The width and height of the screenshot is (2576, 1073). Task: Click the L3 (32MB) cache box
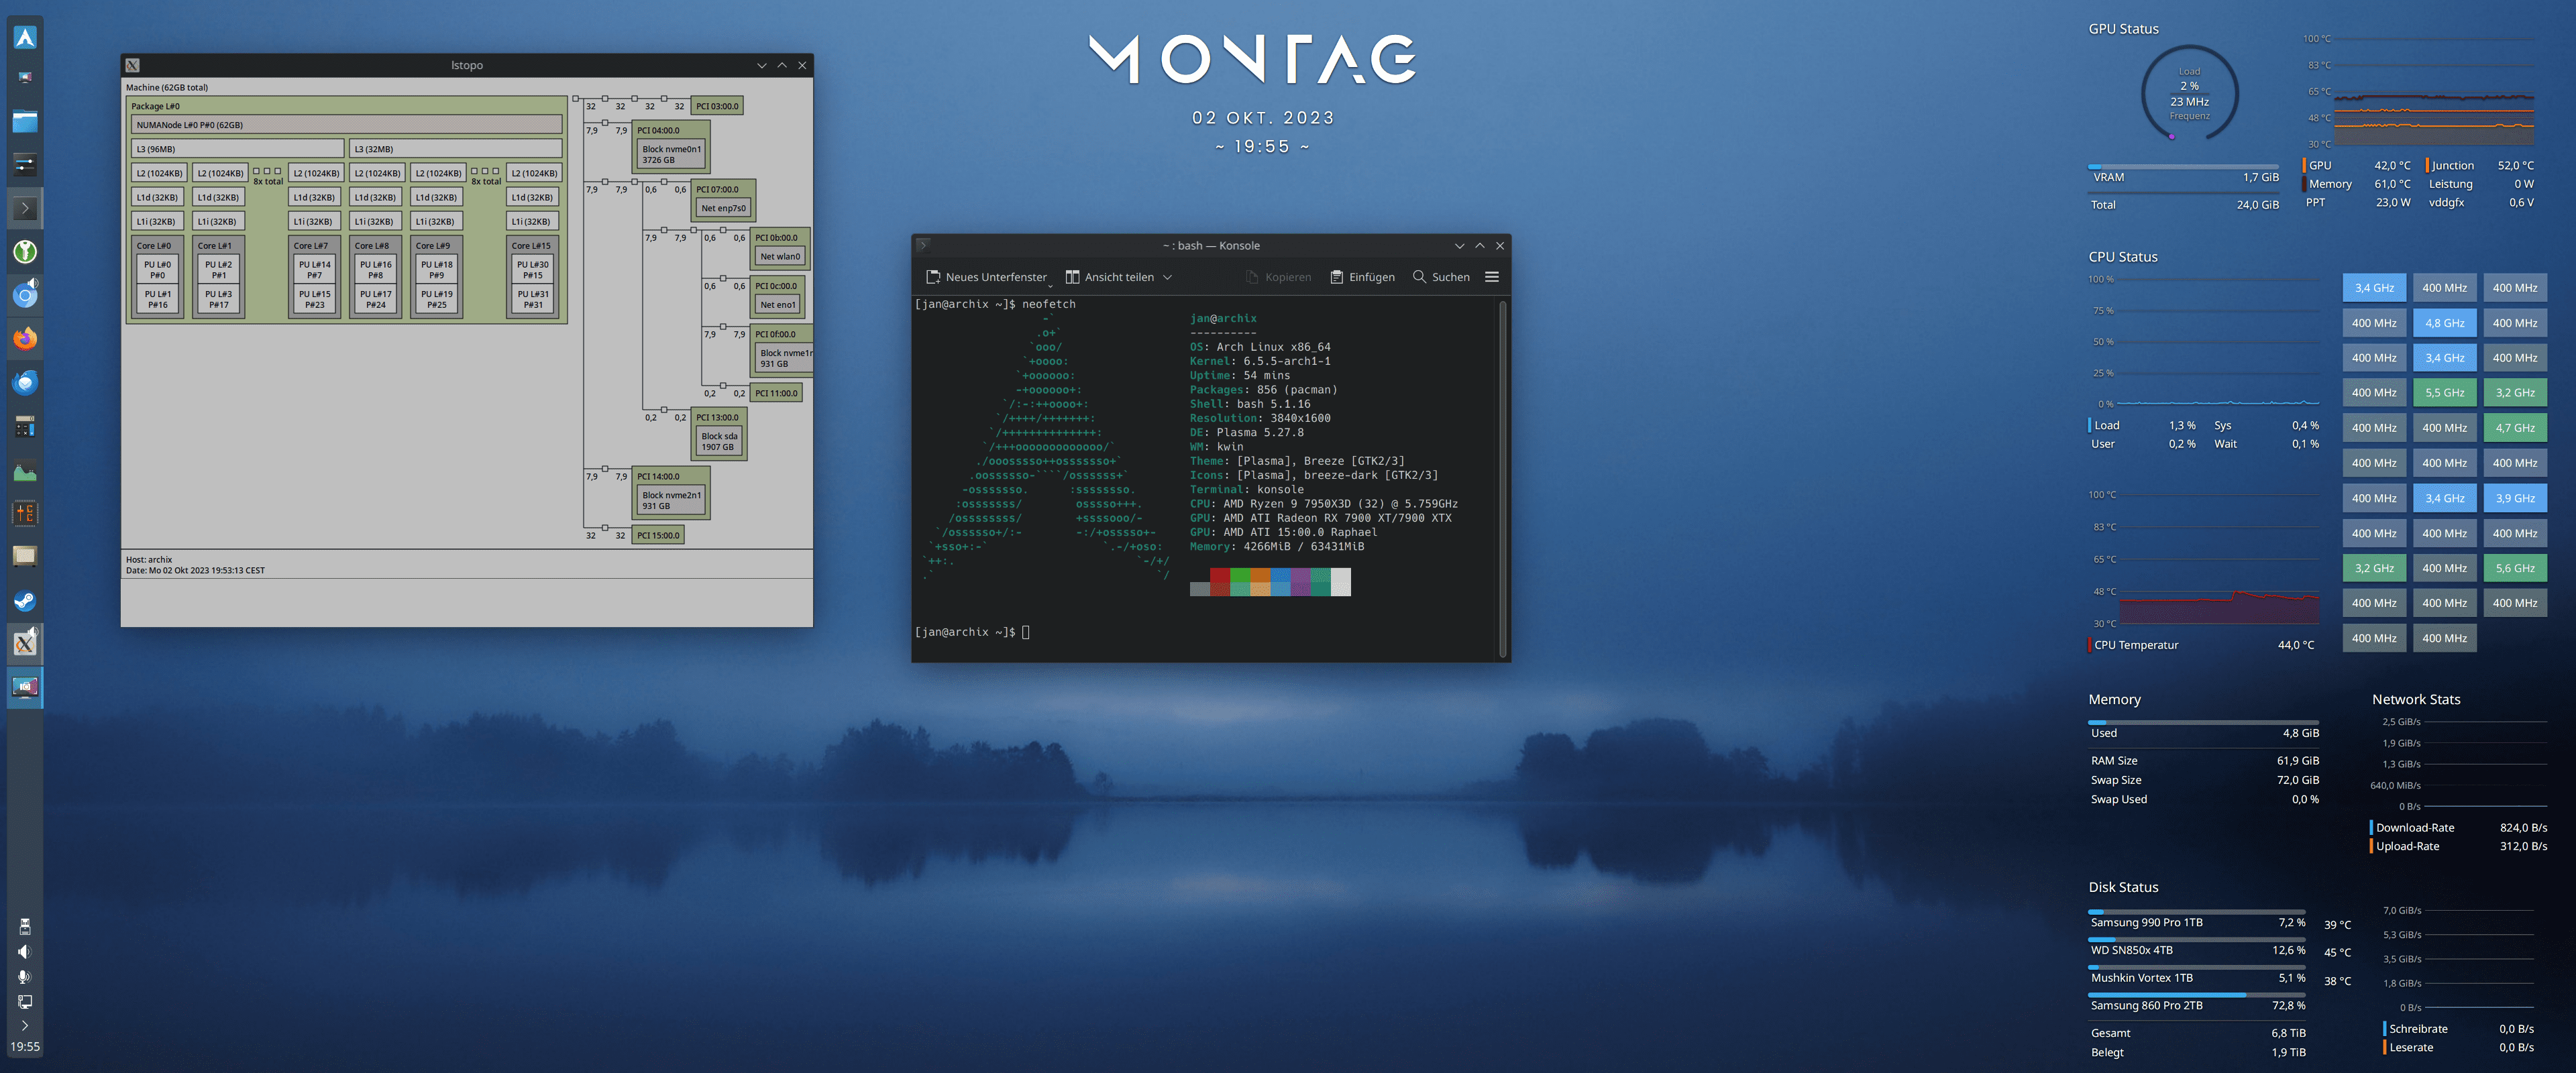455,149
